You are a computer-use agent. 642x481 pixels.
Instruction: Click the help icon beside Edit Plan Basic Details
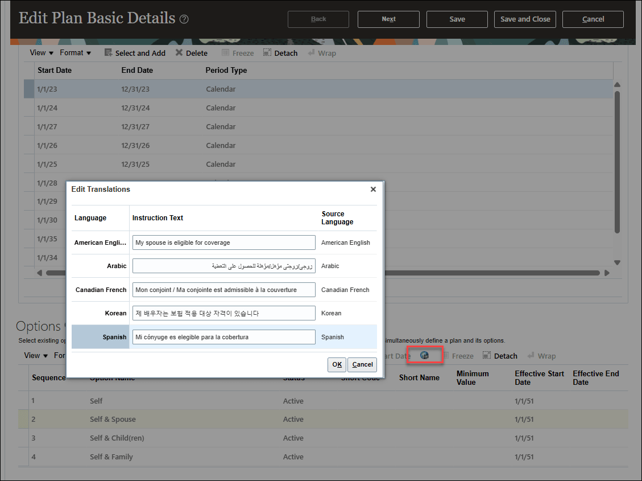[184, 19]
